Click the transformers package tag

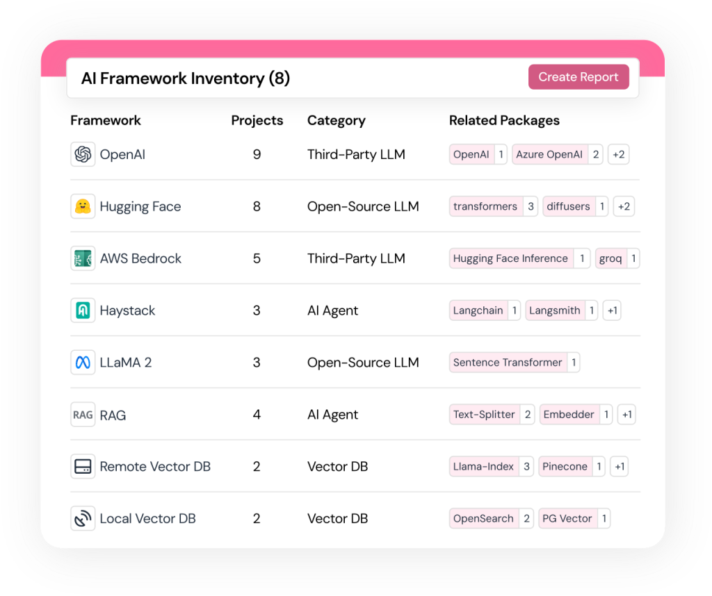point(485,206)
